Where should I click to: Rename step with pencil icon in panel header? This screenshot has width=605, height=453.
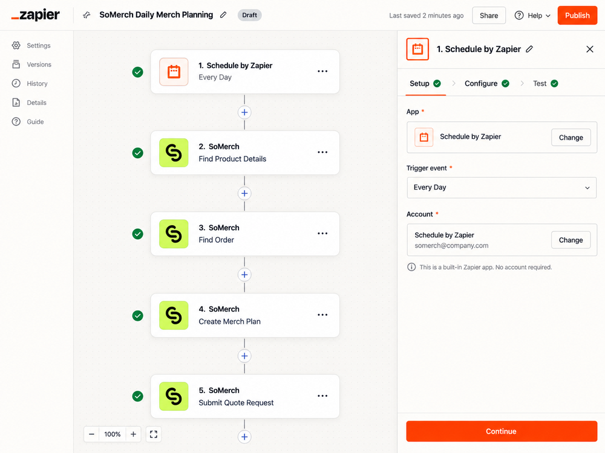pyautogui.click(x=529, y=49)
